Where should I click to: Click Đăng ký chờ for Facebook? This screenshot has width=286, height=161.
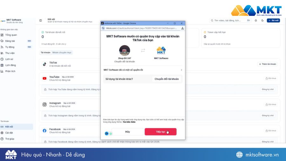click(268, 142)
